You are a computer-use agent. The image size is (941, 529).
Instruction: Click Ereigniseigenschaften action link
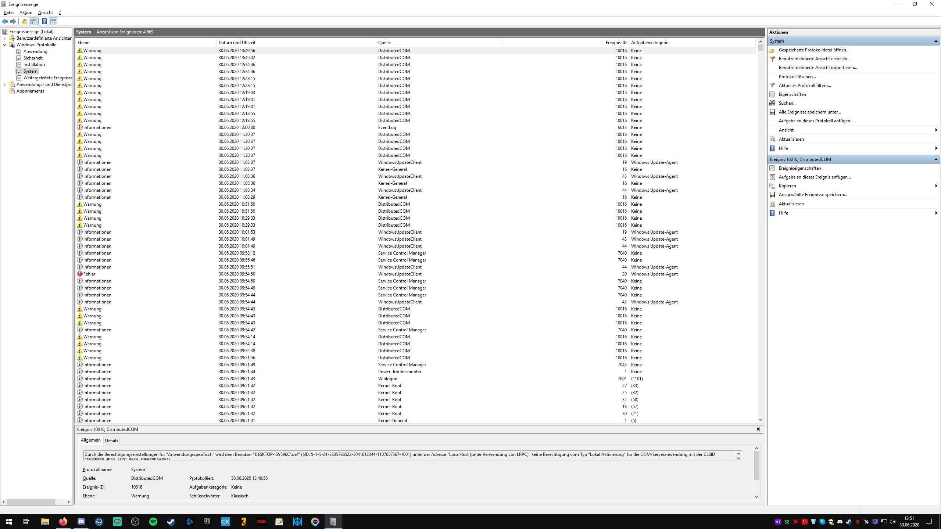click(799, 168)
